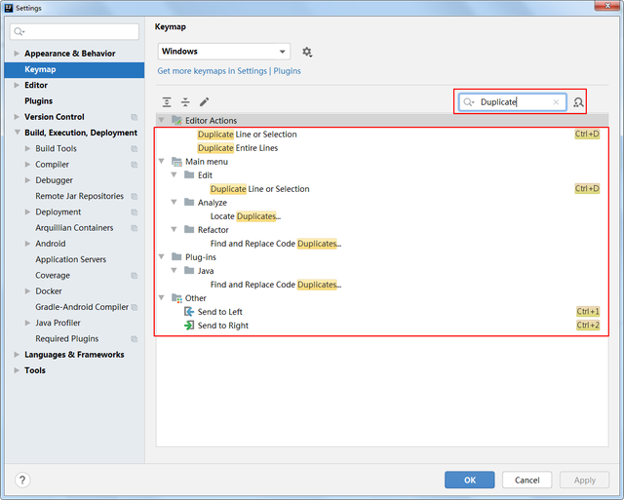This screenshot has width=624, height=500.
Task: Open the Windows keymap dropdown
Action: point(224,52)
